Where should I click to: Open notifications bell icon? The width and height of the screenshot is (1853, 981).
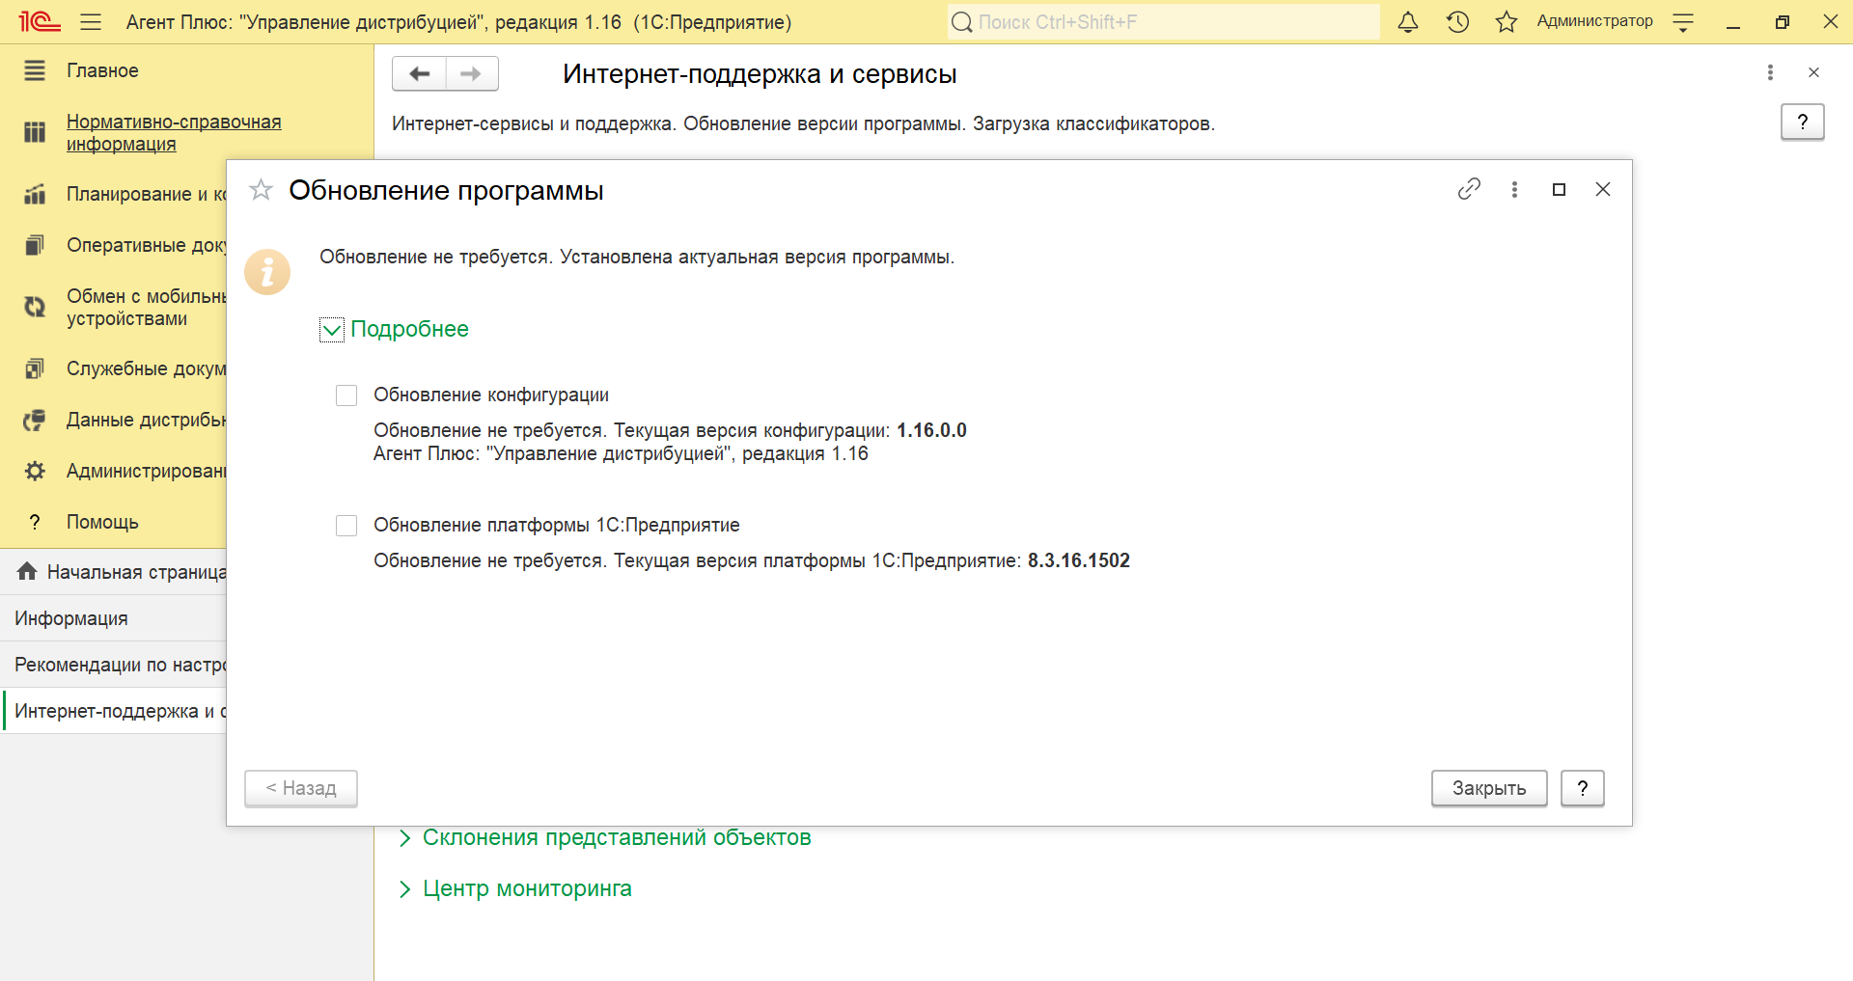point(1408,21)
